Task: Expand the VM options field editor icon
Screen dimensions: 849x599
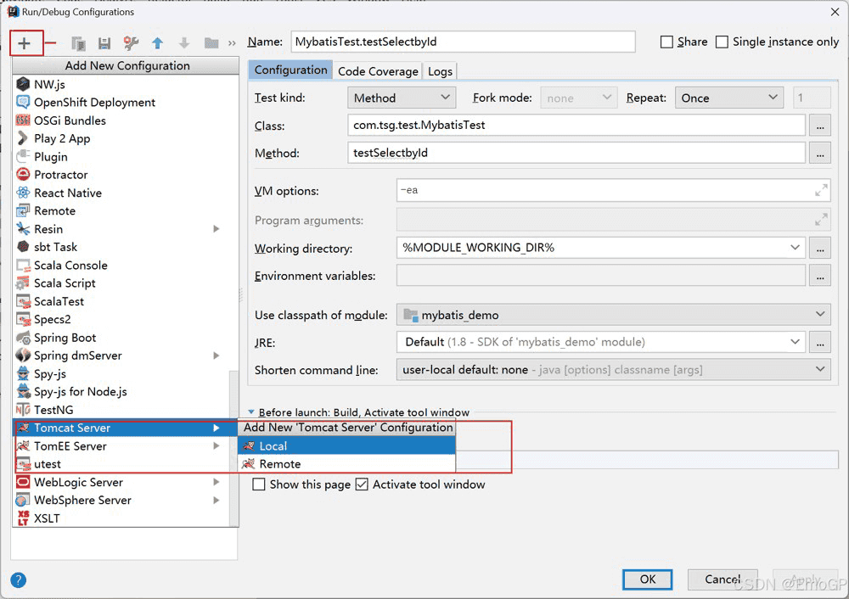Action: pos(821,190)
